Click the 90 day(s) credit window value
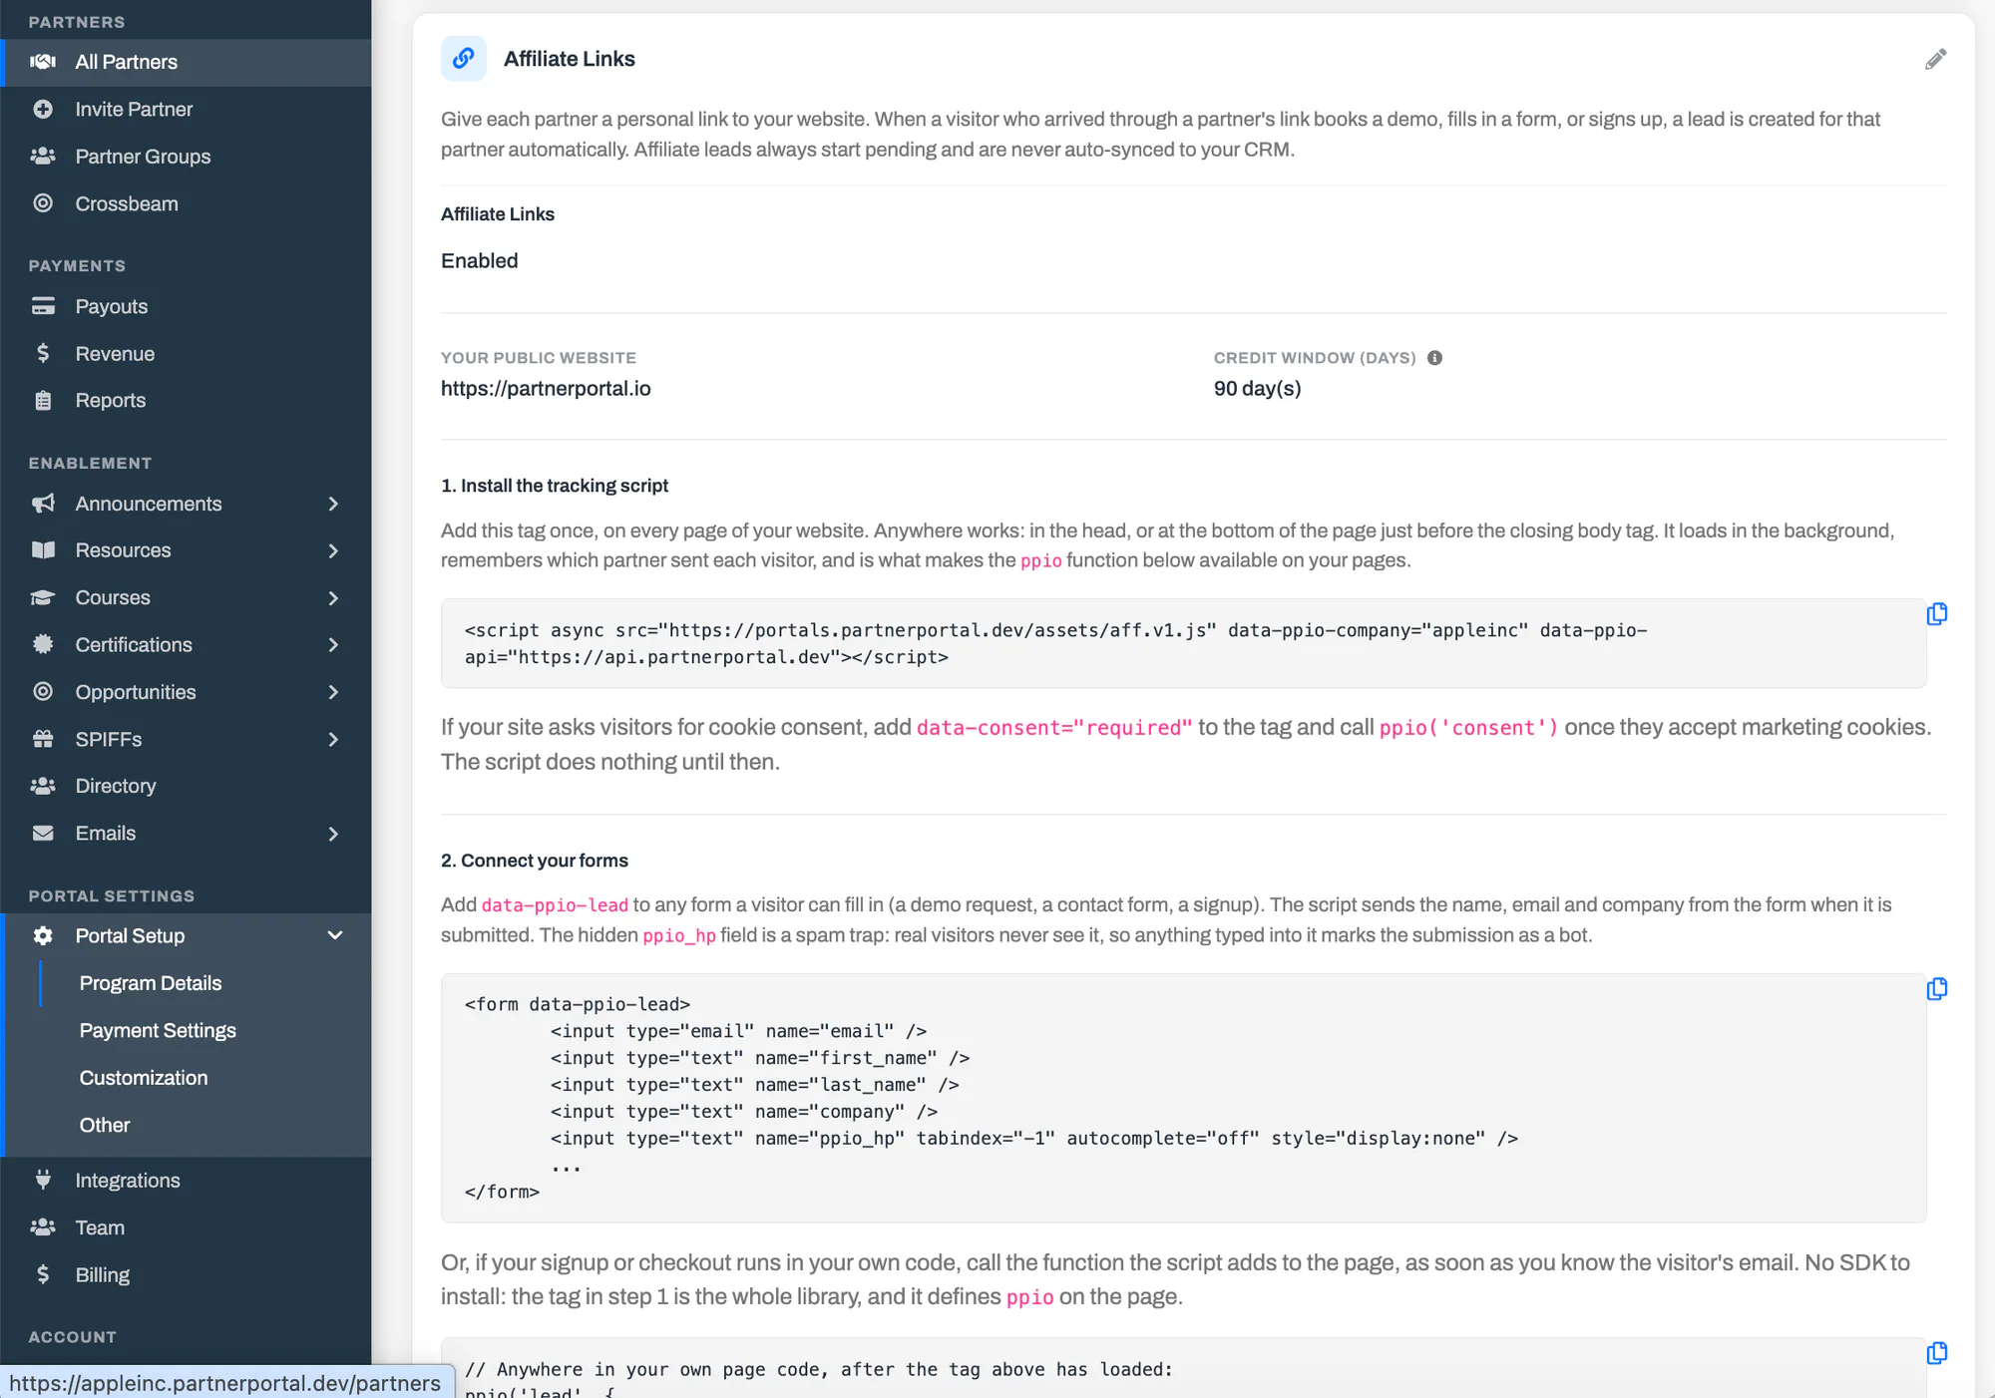The height and width of the screenshot is (1398, 1995). [x=1257, y=389]
